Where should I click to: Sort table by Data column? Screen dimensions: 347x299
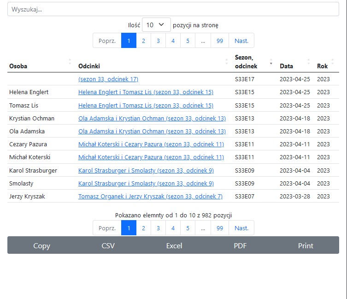(294, 66)
